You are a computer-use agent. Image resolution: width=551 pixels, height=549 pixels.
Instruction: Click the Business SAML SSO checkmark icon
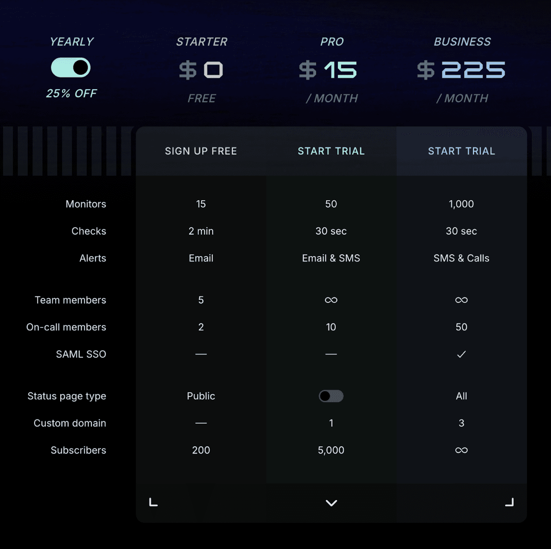coord(461,354)
